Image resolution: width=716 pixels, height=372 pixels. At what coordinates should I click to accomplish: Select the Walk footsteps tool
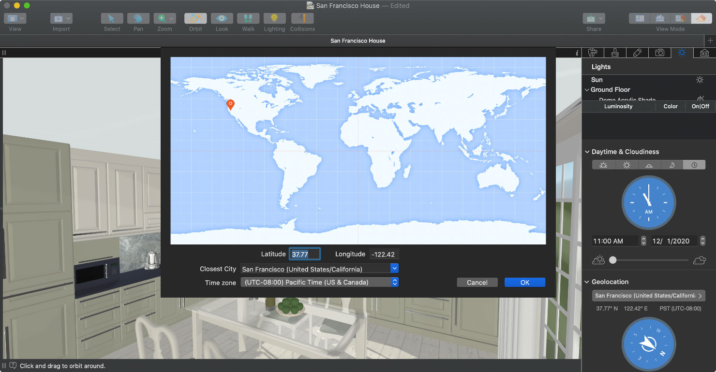pos(248,18)
